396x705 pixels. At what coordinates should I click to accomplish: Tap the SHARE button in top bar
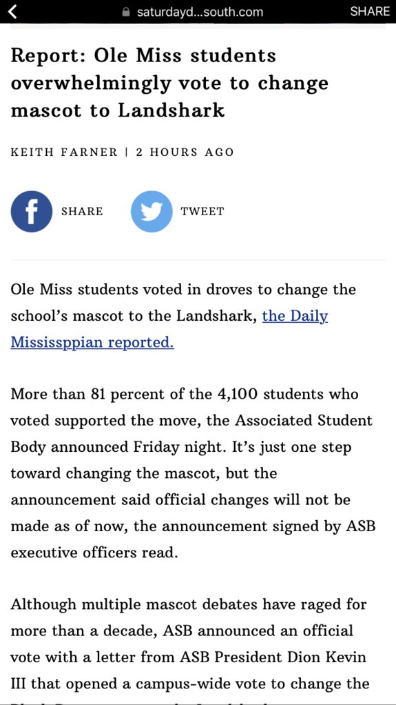tap(370, 11)
